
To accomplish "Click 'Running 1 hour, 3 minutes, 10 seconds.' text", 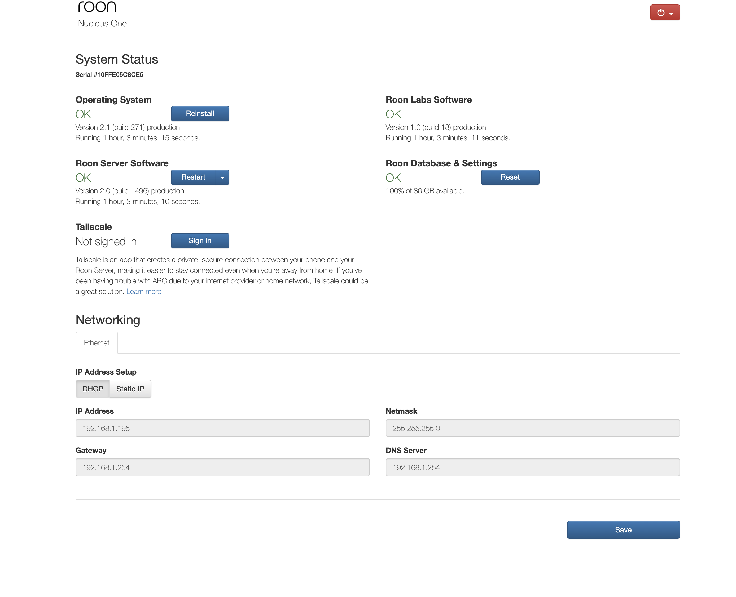I will click(138, 202).
